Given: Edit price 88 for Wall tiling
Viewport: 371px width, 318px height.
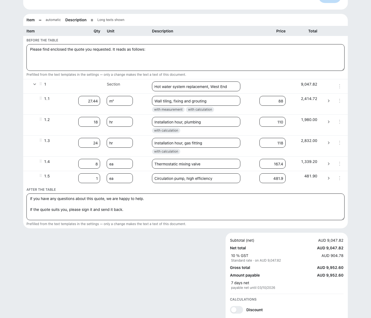Looking at the screenshot, I should [x=273, y=101].
